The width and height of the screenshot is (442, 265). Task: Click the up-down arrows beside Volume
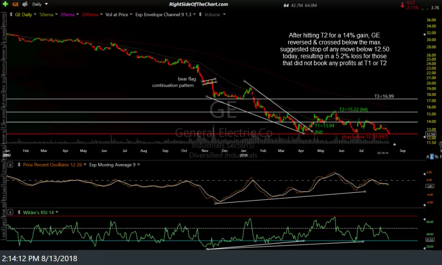[x=200, y=14]
